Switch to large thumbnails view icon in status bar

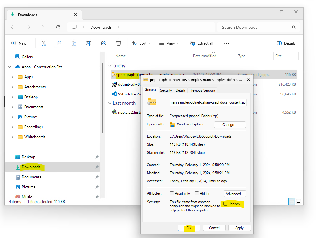click(x=299, y=201)
